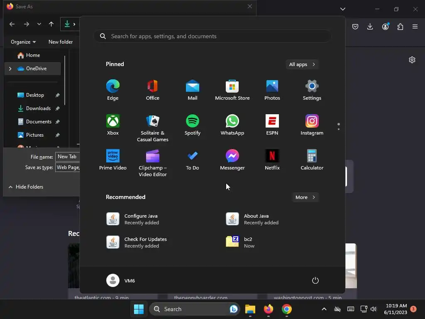Open File Explorer from the taskbar

250,309
